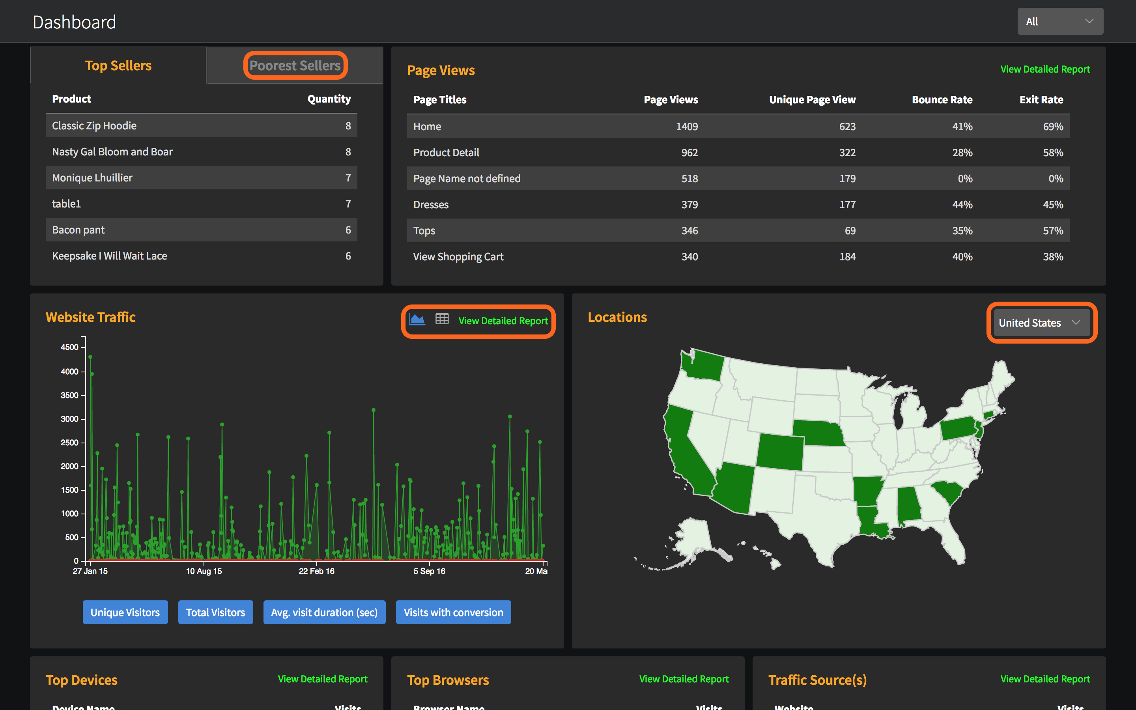The height and width of the screenshot is (710, 1136).
Task: Open Page Views detailed report link
Action: (1044, 69)
